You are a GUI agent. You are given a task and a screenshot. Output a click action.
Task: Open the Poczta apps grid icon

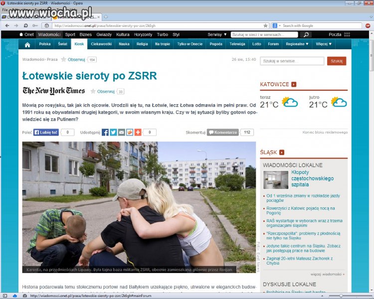pos(347,34)
